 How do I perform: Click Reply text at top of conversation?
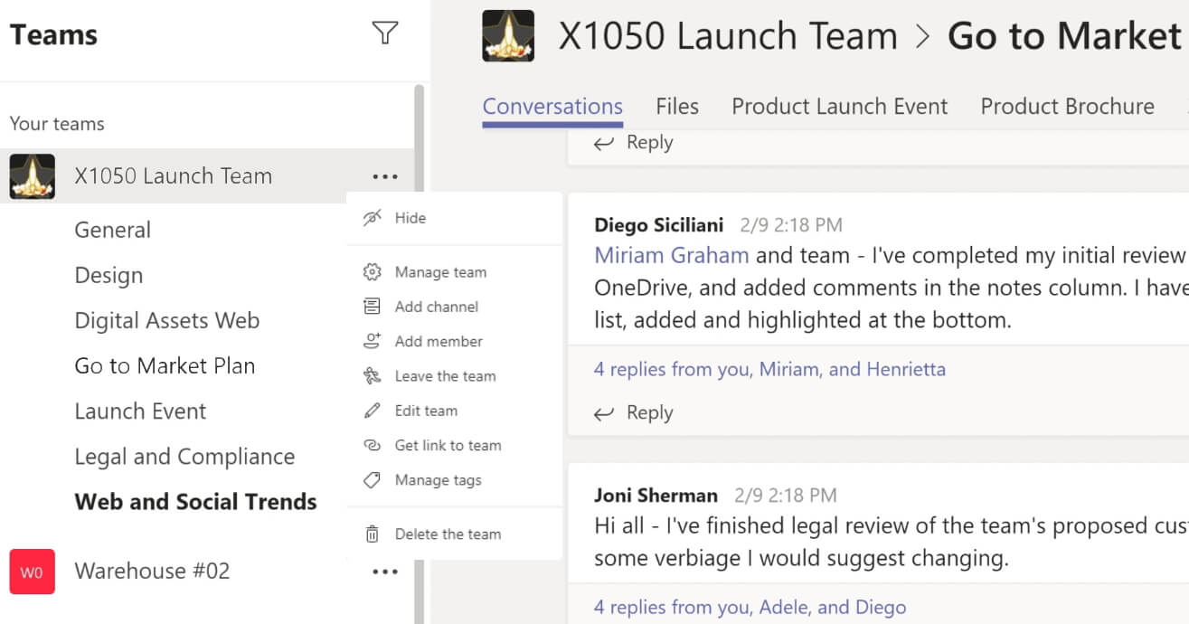(649, 143)
